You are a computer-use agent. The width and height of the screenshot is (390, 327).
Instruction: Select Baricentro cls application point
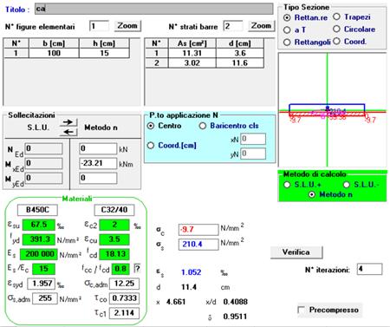[229, 126]
